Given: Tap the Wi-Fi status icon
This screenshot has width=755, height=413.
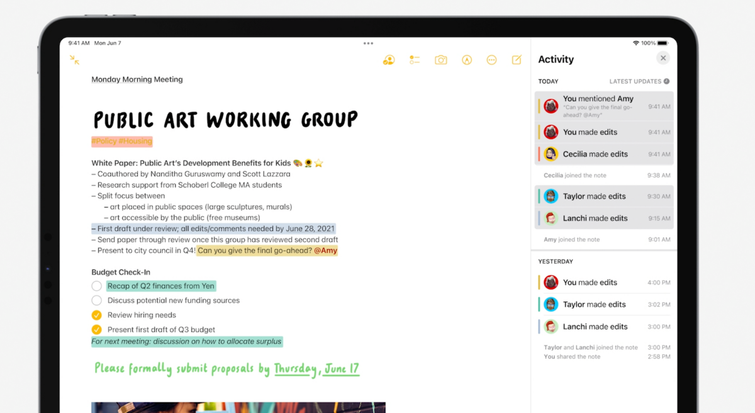Looking at the screenshot, I should [636, 43].
